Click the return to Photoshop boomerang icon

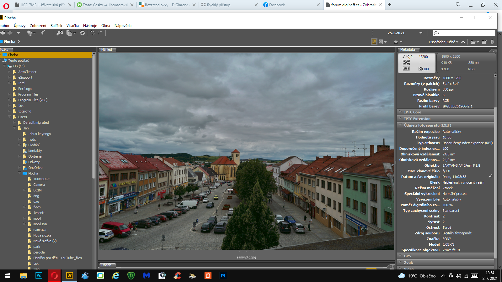pyautogui.click(x=43, y=33)
